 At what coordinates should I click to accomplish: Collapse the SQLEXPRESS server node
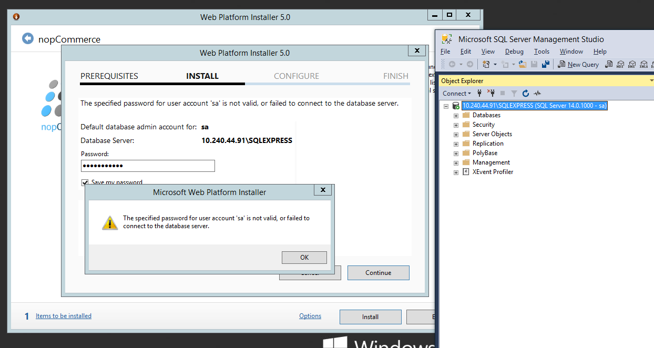tap(446, 106)
